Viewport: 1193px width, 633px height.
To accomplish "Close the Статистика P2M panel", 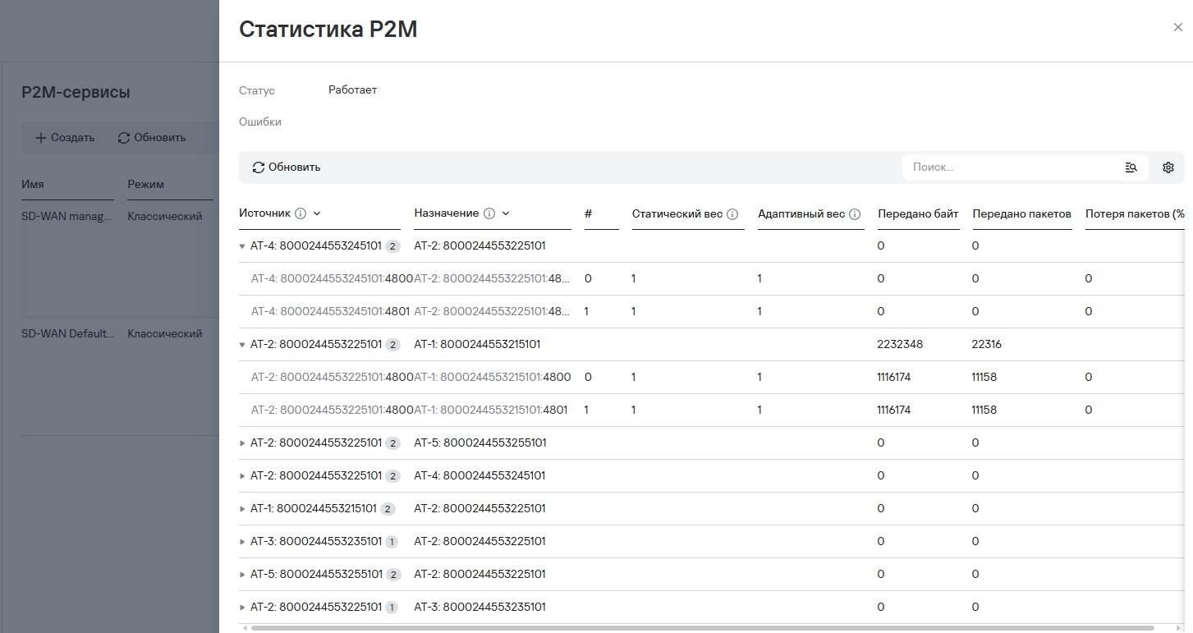I will tap(1178, 27).
